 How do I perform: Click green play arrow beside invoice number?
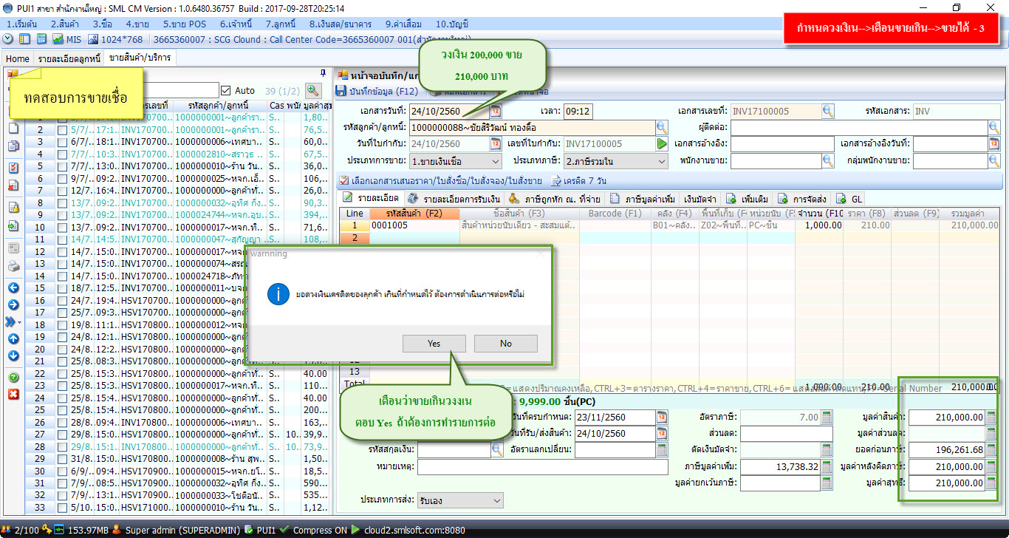click(x=662, y=144)
